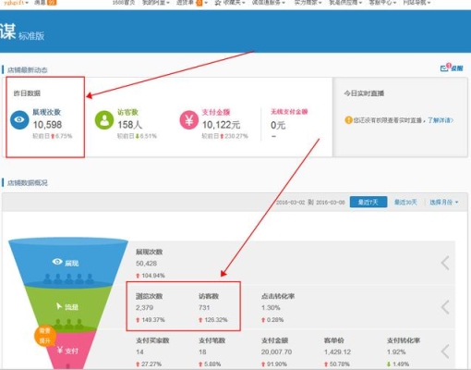Click the 今日实时直播 panel title

(x=364, y=93)
